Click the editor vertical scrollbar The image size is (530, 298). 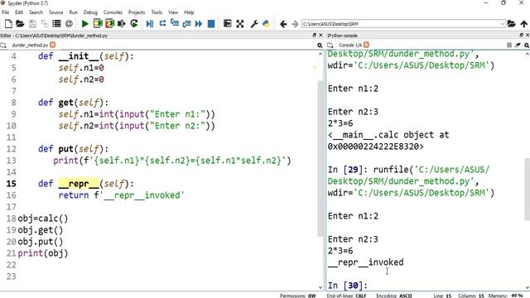[x=320, y=159]
